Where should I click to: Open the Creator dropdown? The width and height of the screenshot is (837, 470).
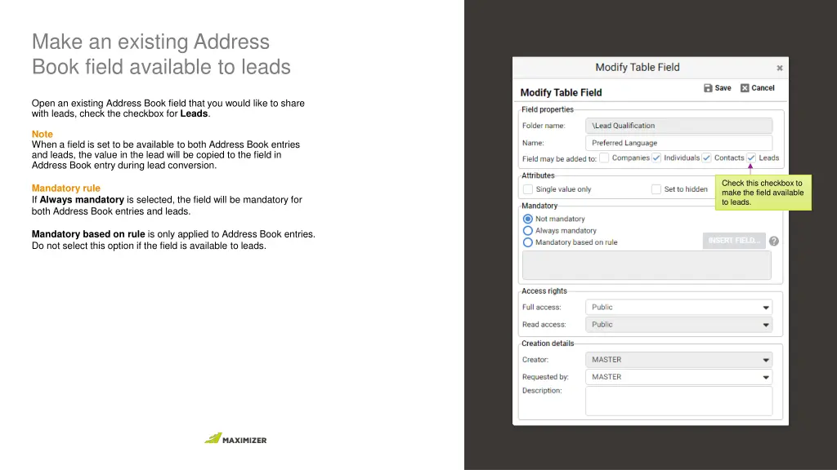pos(678,360)
